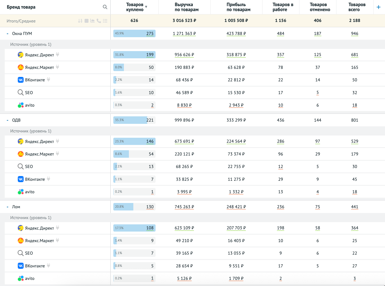Click the phone calls icon in the totals row

pyautogui.click(x=99, y=21)
